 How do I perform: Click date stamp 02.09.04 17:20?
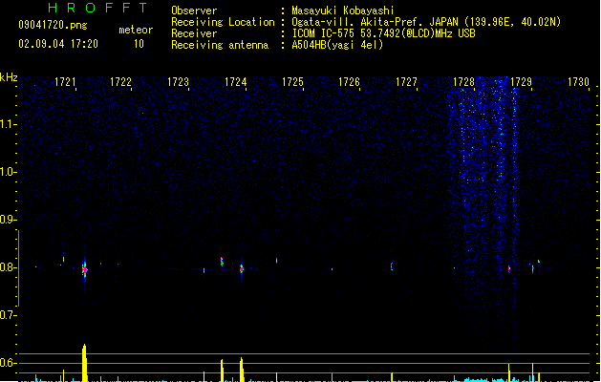(x=58, y=44)
